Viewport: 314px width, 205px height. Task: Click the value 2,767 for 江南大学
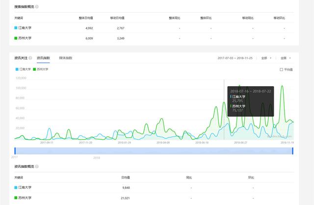[x=121, y=28]
